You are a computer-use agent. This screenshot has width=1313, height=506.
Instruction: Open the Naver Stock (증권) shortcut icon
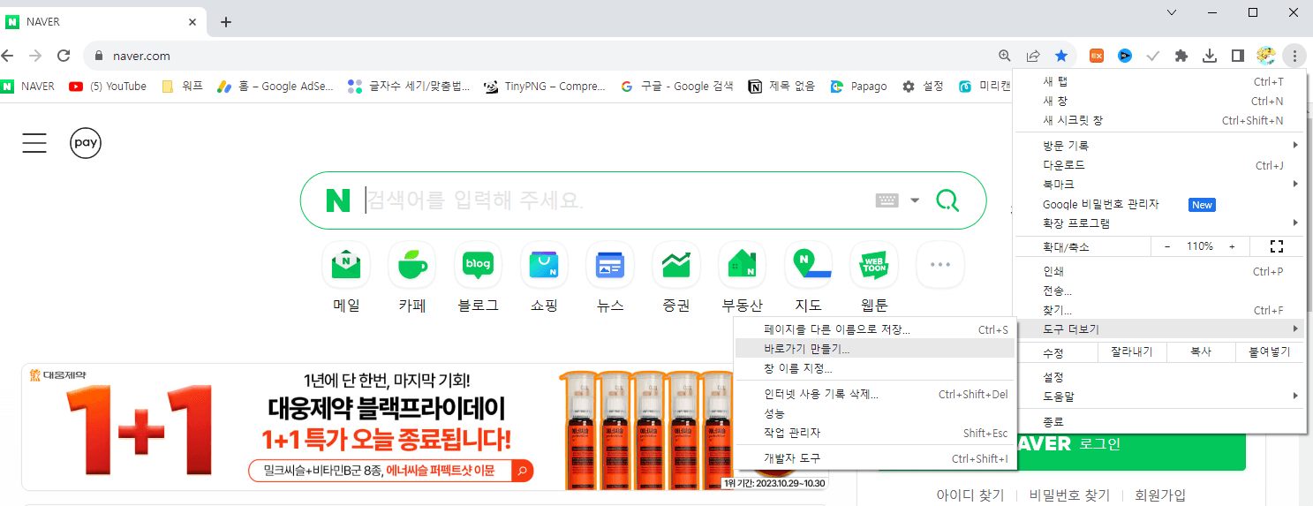point(676,264)
